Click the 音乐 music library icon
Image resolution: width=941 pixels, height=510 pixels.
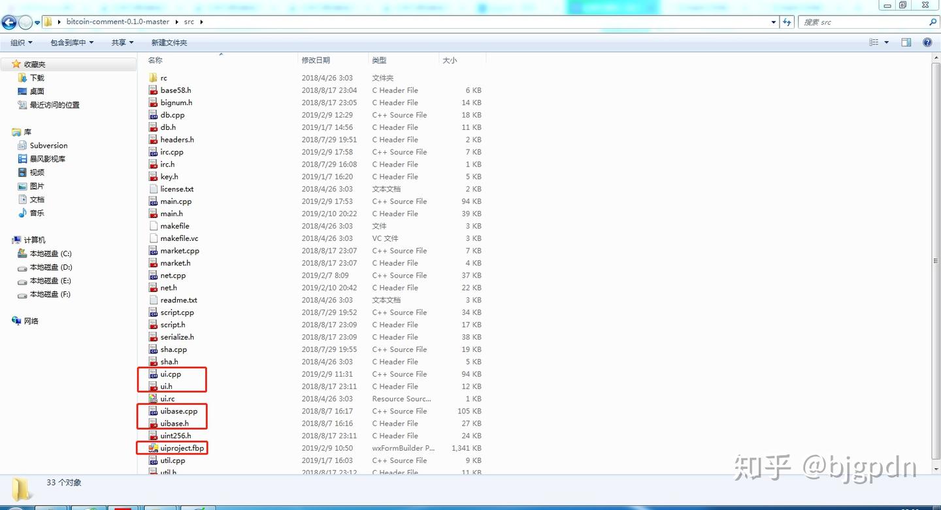tap(23, 213)
